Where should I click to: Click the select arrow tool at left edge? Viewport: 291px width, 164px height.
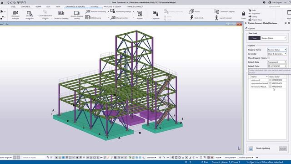pyautogui.click(x=2, y=11)
